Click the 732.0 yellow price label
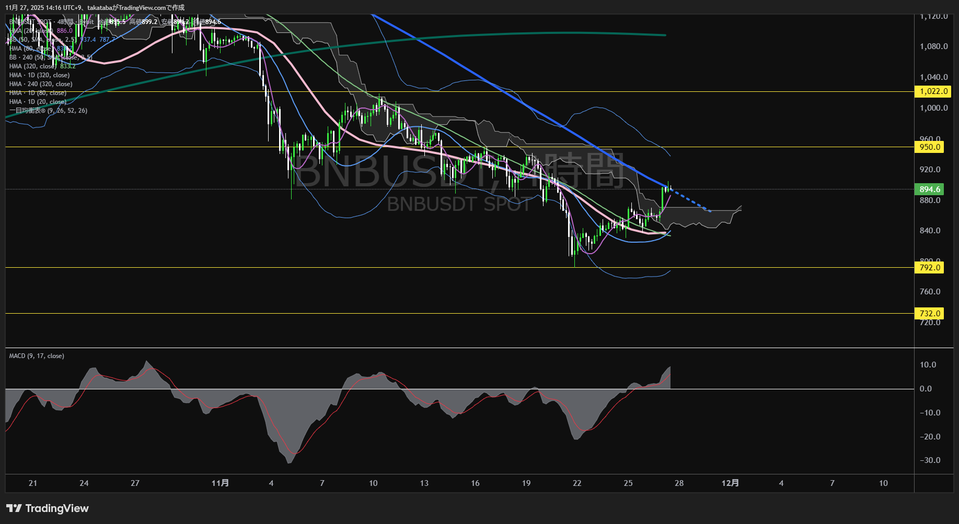This screenshot has height=524, width=959. click(x=930, y=314)
